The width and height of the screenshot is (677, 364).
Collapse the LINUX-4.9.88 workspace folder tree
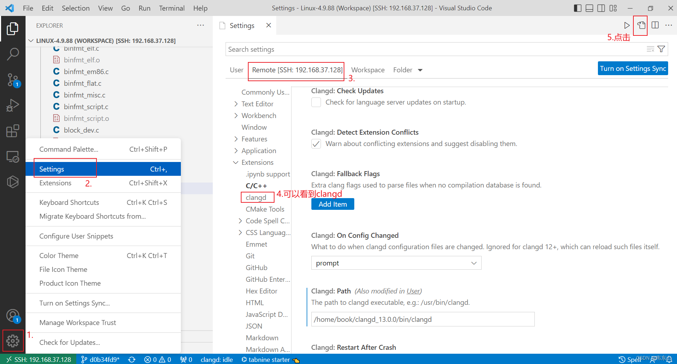tap(31, 41)
